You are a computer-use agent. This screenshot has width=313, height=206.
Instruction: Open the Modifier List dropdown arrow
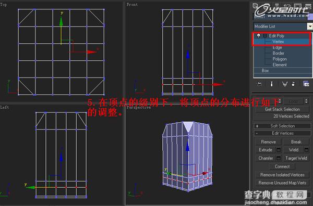pyautogui.click(x=310, y=27)
